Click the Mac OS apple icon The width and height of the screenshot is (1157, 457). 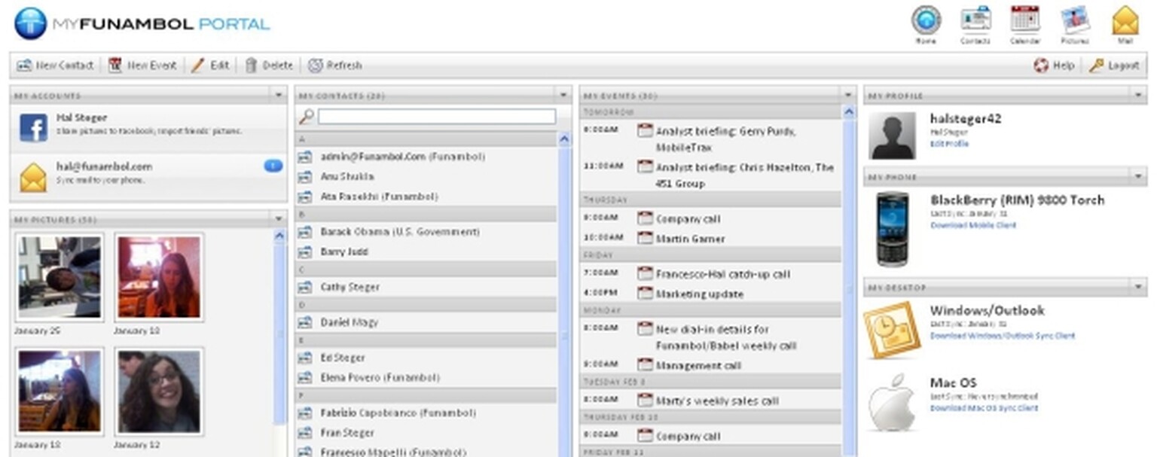click(892, 404)
